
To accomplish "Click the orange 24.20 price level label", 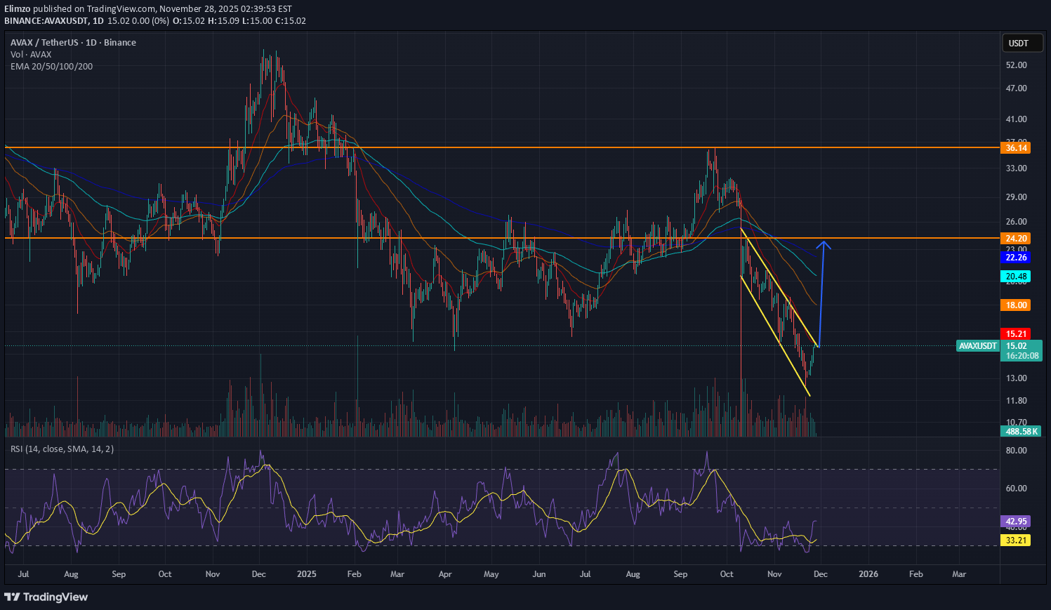I will 1016,239.
